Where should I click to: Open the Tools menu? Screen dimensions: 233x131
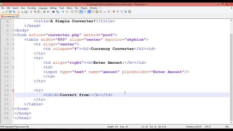[x=62, y=8]
